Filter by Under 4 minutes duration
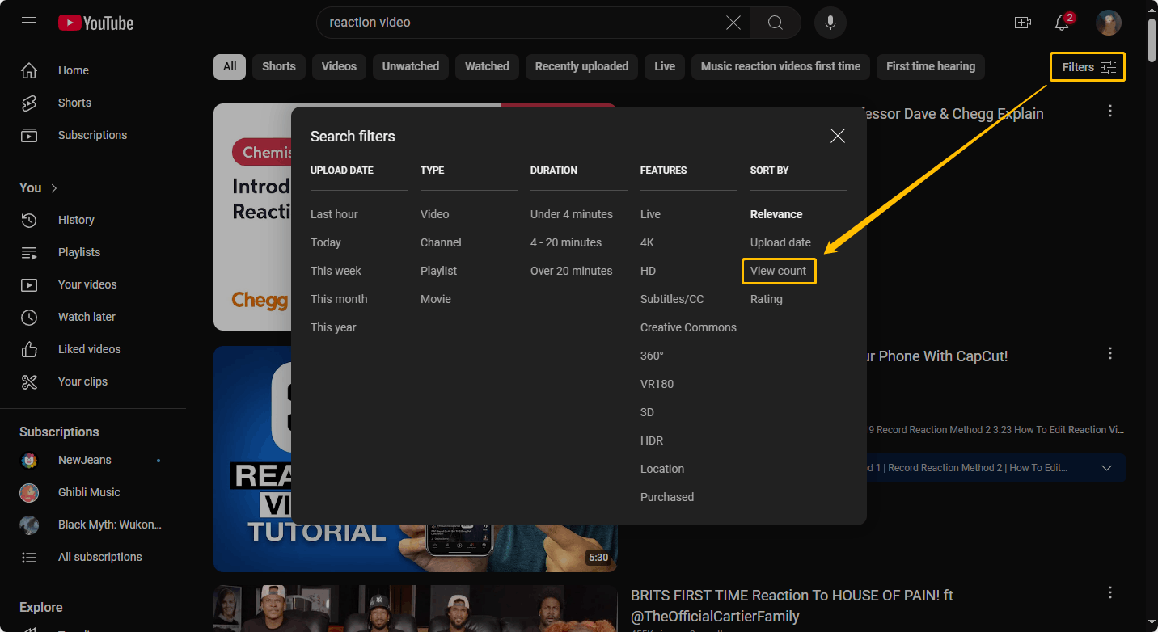 (x=571, y=214)
